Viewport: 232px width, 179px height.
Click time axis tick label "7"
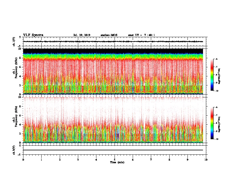(x=151, y=160)
